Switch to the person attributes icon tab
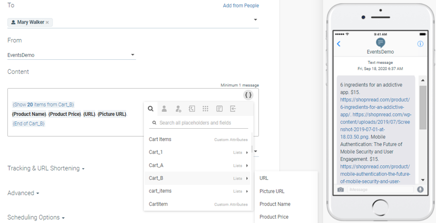This screenshot has width=436, height=223. [164, 109]
